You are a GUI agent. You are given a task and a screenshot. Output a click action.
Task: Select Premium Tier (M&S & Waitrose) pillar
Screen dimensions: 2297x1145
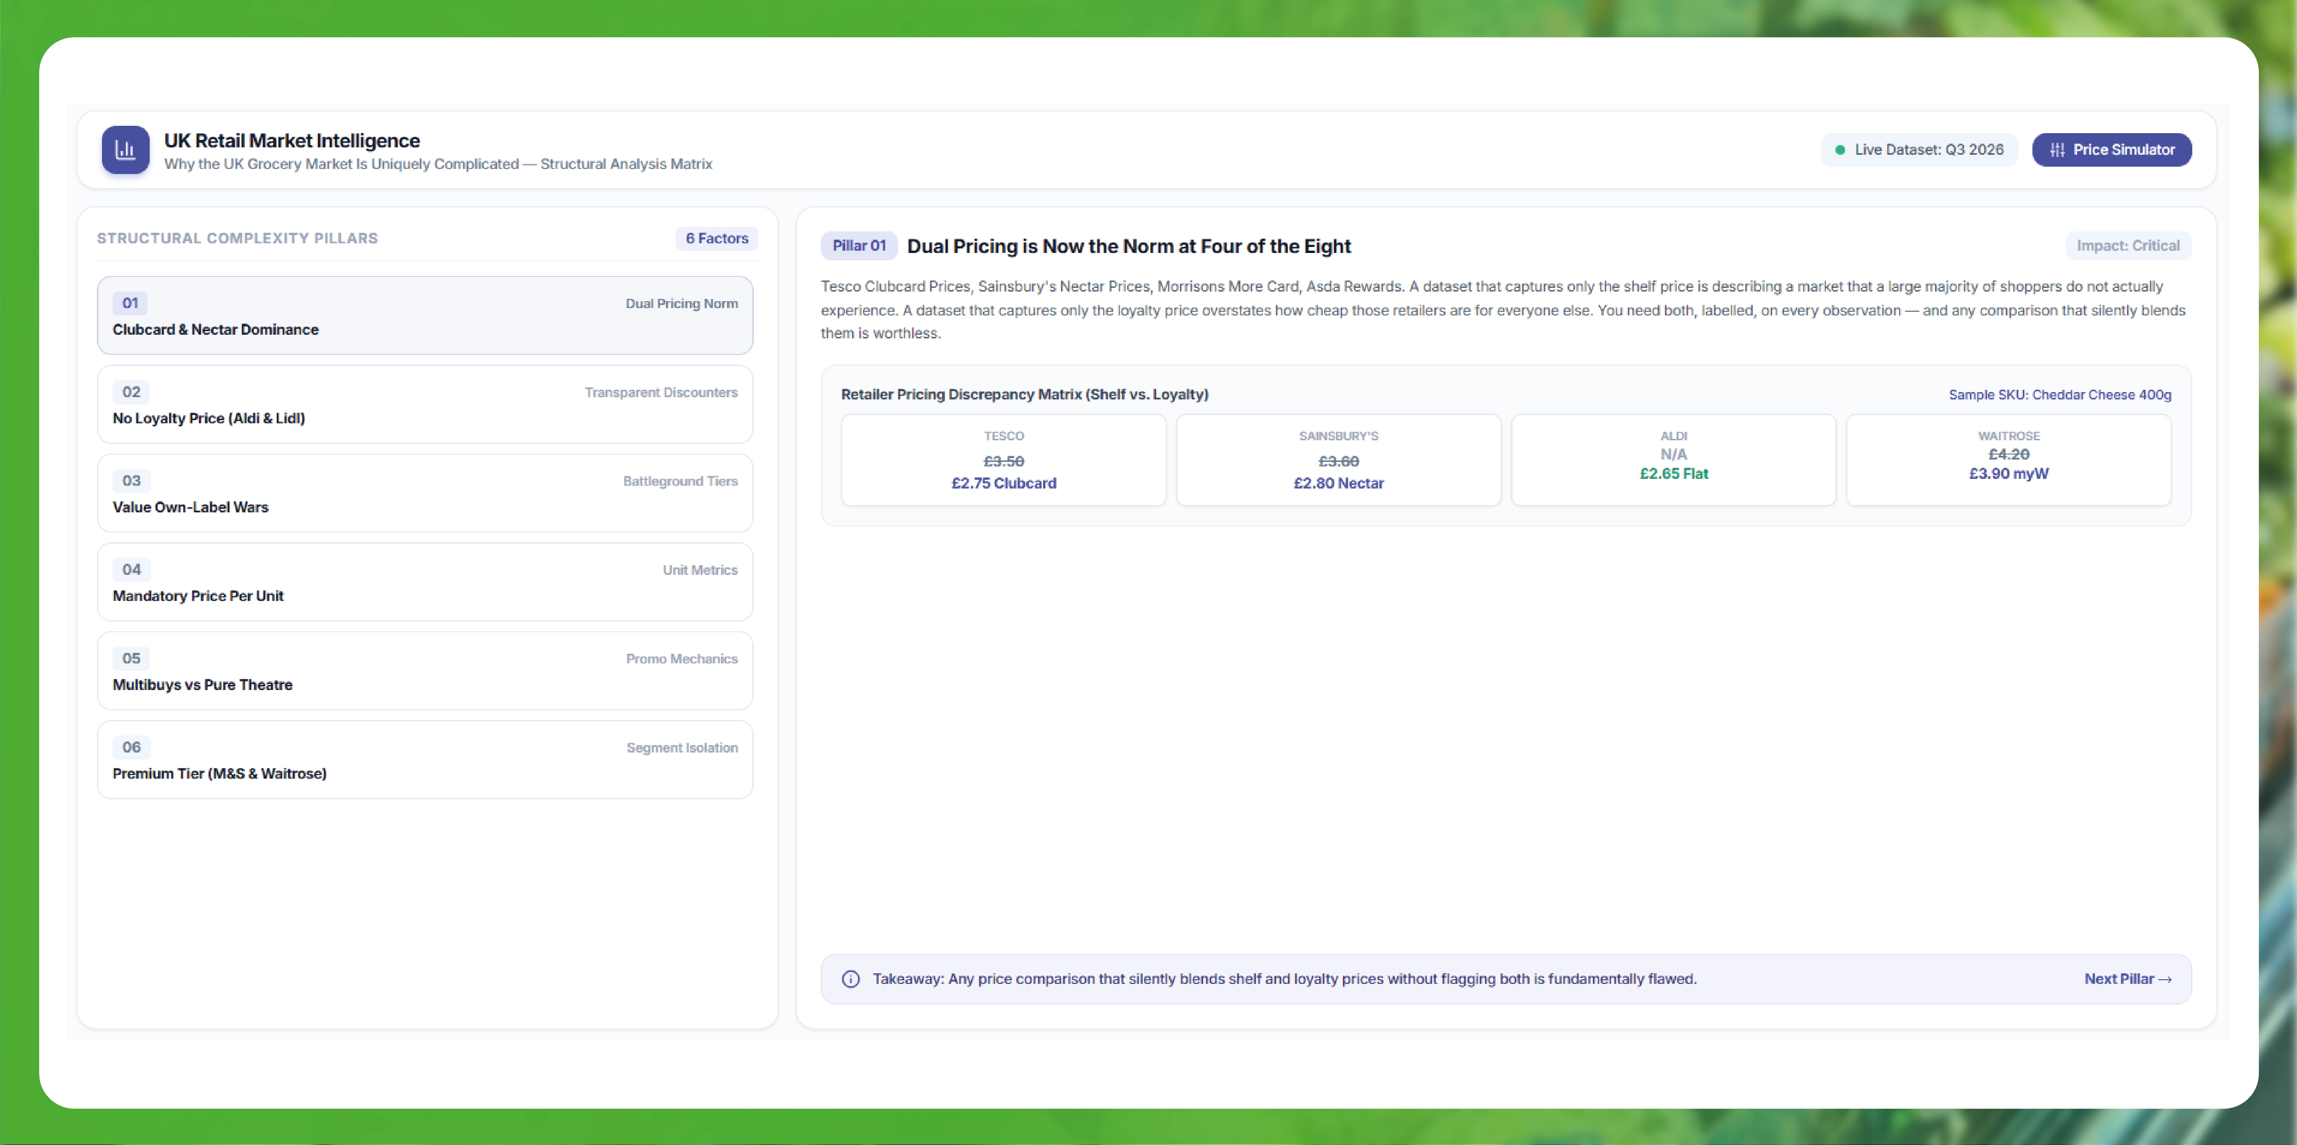425,760
